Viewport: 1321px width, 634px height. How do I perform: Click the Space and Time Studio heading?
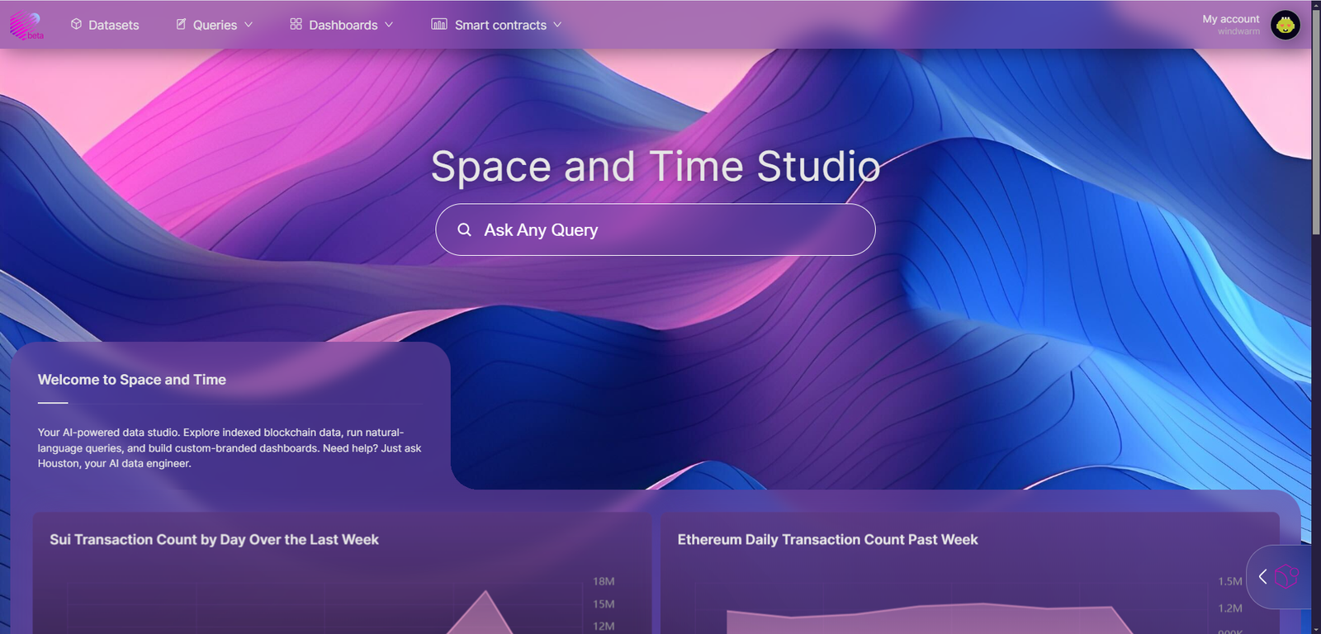click(x=656, y=166)
